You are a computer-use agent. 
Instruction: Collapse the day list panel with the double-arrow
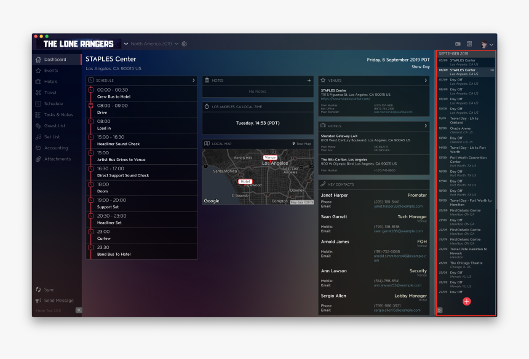439,310
